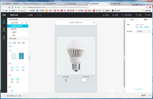Select the 横向 horizontal container component
Image resolution: width=153 pixels, height=99 pixels.
tap(12, 80)
